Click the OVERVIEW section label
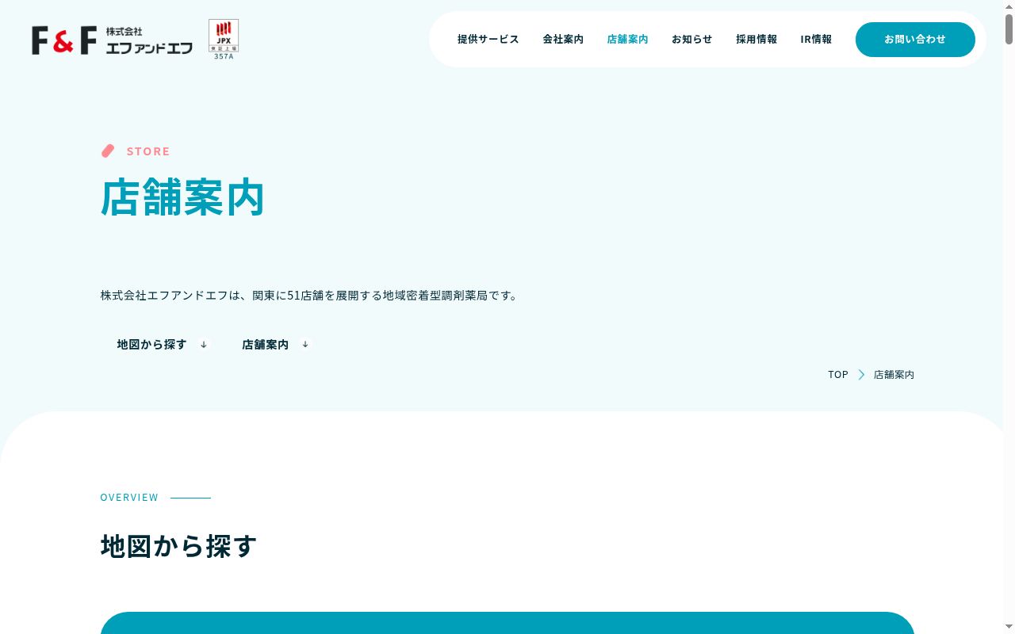Screen dimensions: 1015x634 pyautogui.click(x=129, y=498)
